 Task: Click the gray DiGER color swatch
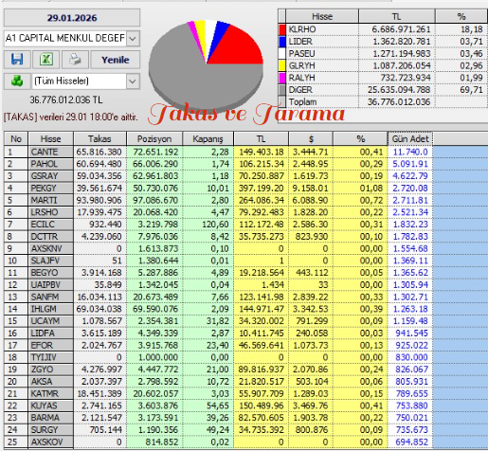tap(282, 90)
